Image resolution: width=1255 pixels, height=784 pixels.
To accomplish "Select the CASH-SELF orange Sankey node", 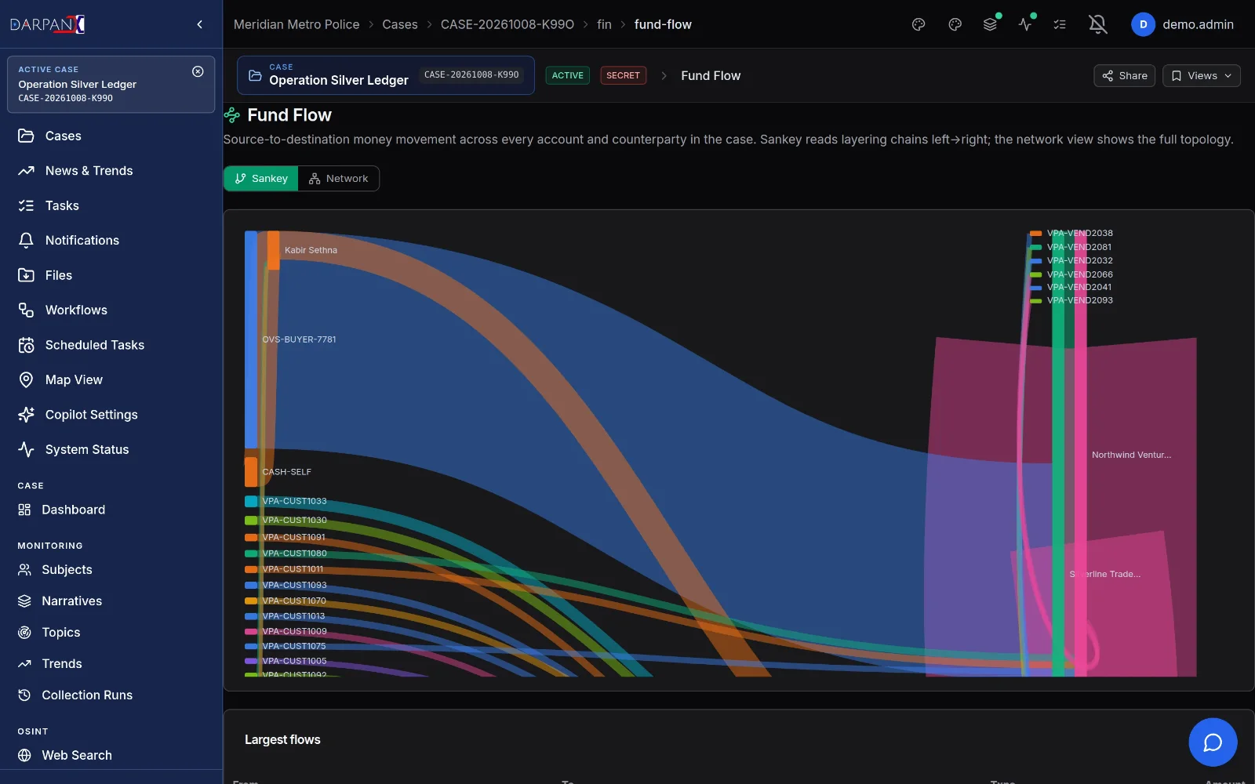I will coord(251,472).
